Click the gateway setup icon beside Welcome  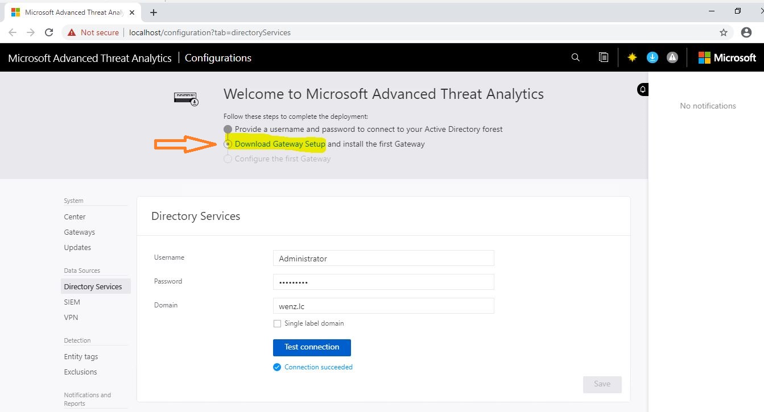click(186, 99)
